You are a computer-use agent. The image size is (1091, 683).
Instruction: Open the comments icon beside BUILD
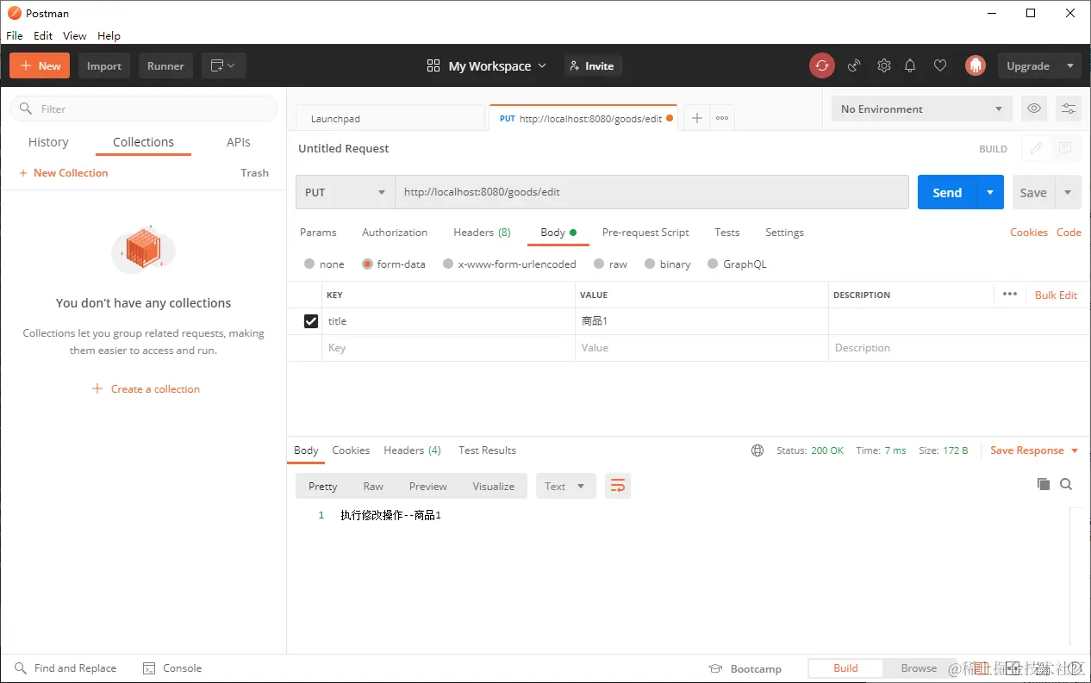point(1065,148)
